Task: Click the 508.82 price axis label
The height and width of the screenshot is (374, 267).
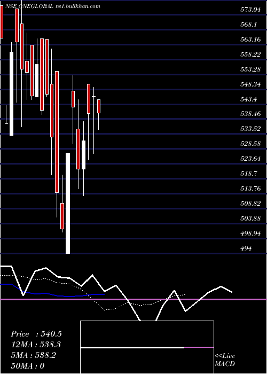Action: click(x=250, y=204)
